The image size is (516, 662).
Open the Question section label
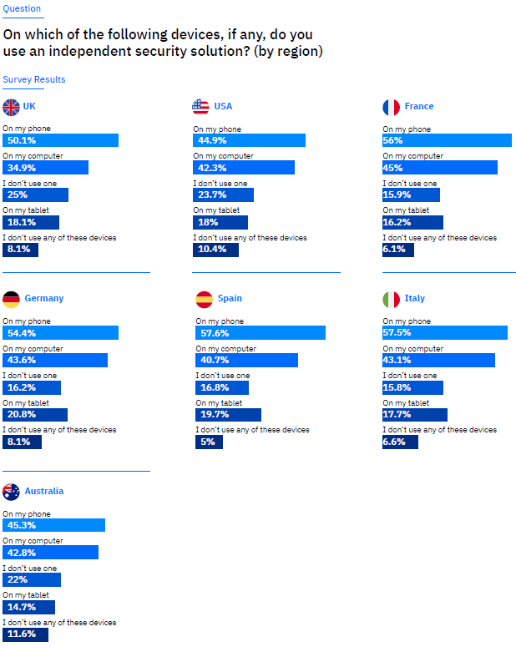pyautogui.click(x=22, y=8)
